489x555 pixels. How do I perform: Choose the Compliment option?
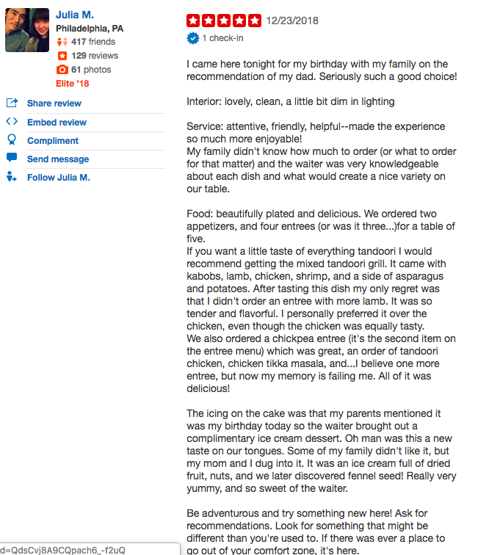(53, 140)
